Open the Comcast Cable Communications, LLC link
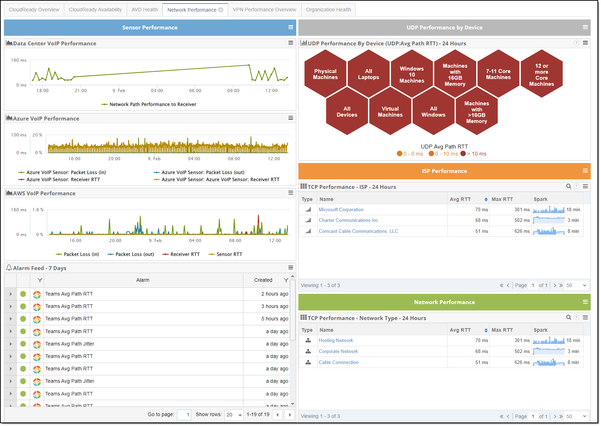The width and height of the screenshot is (601, 426). click(358, 231)
